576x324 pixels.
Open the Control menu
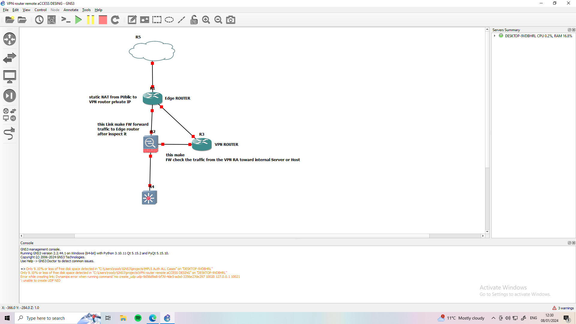tap(40, 10)
